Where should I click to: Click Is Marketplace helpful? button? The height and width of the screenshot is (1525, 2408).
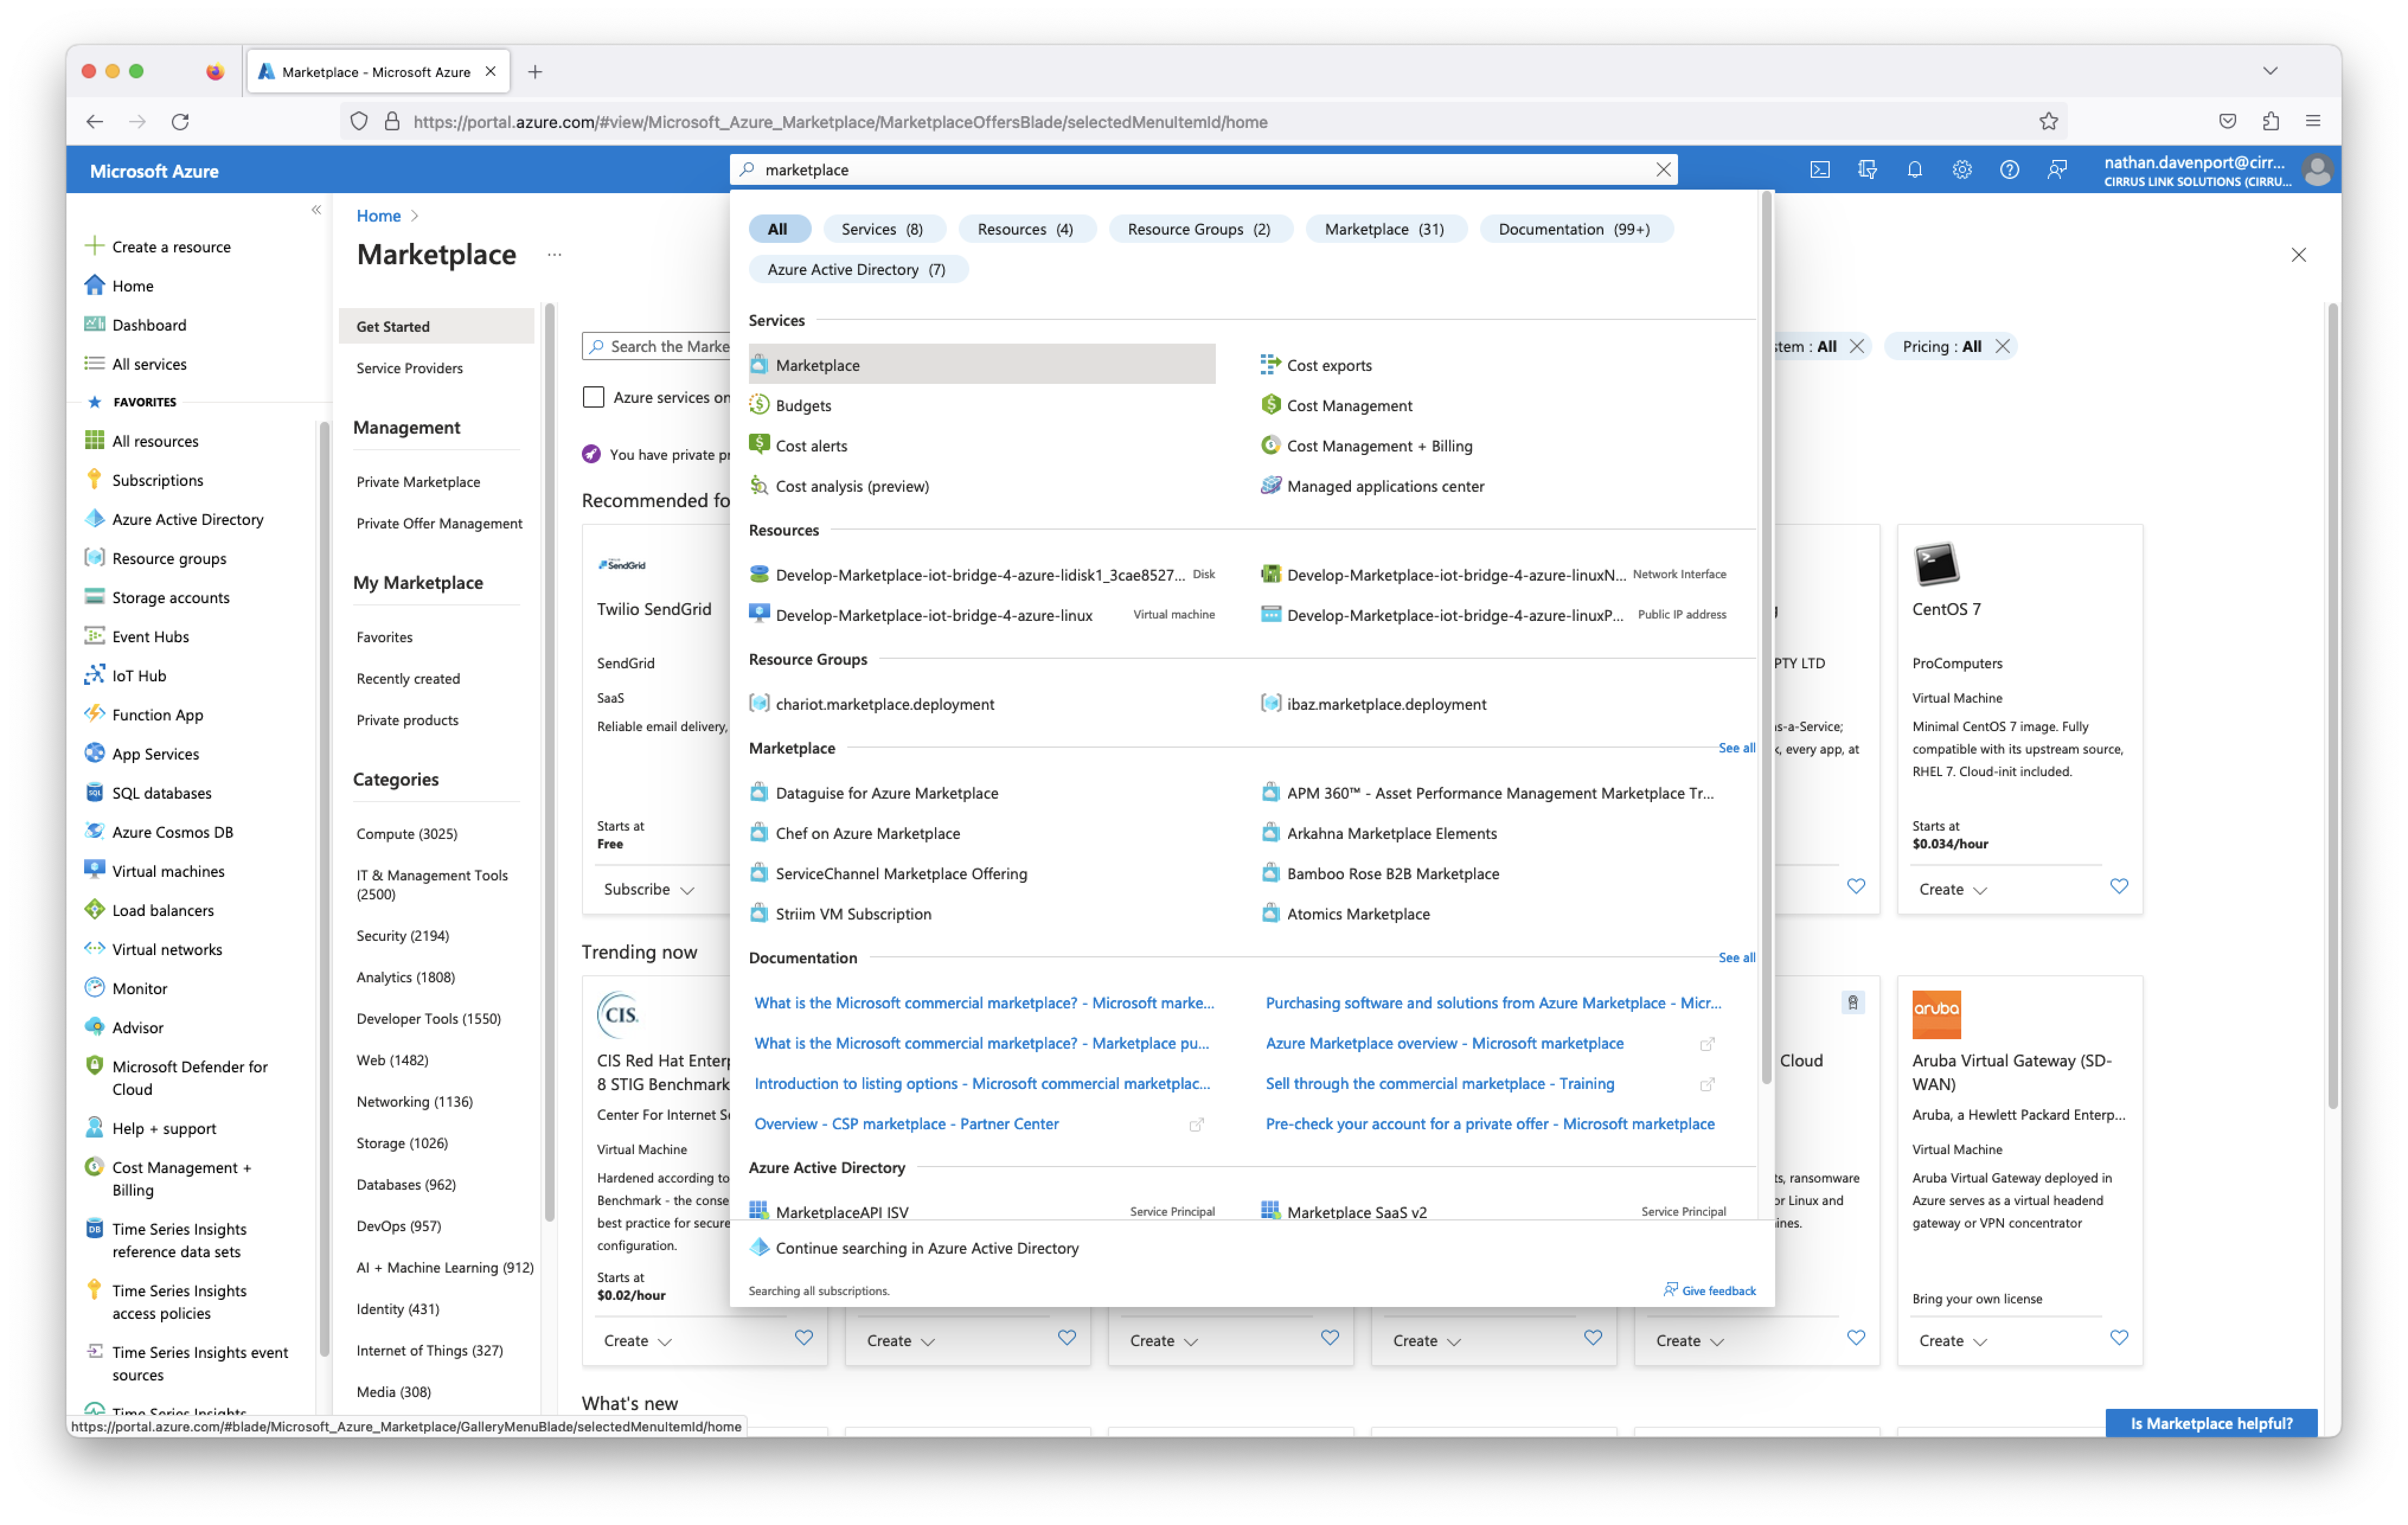(x=2211, y=1423)
